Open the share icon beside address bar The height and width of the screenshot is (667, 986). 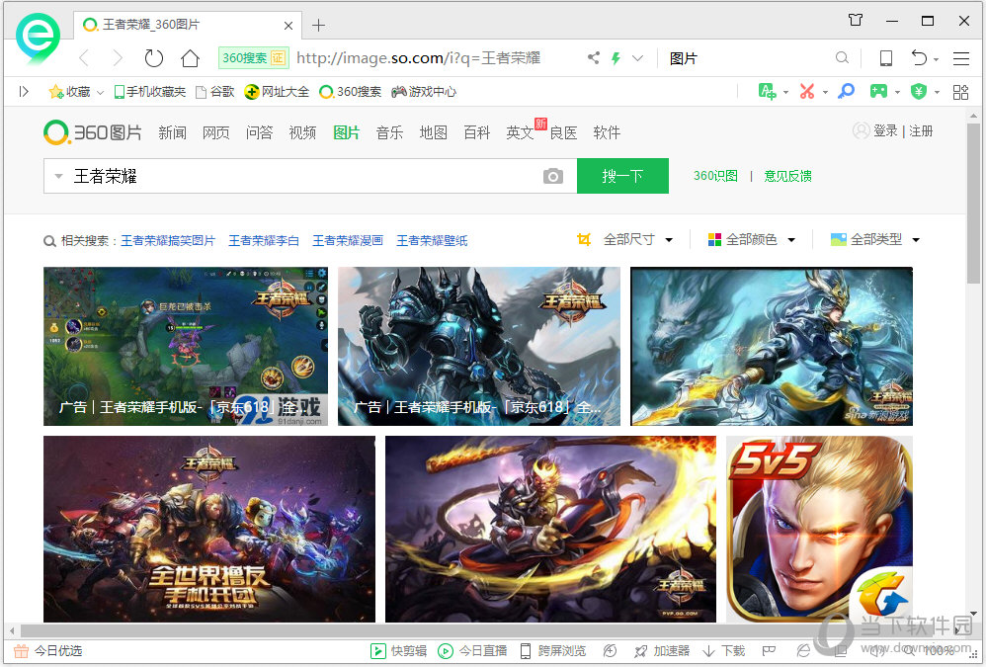pos(594,58)
